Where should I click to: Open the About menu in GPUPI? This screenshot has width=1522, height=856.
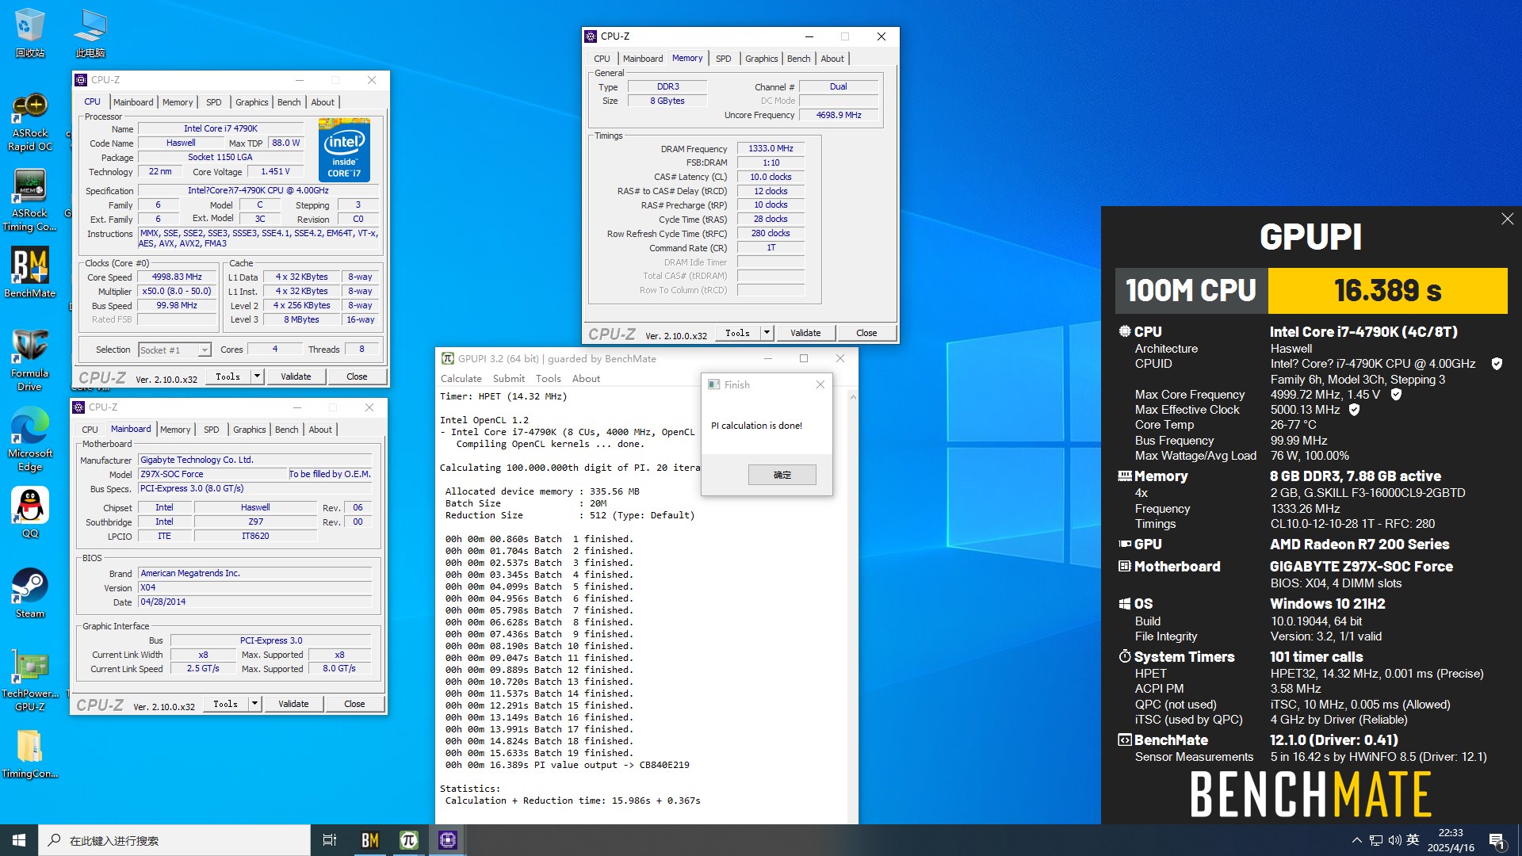point(586,379)
